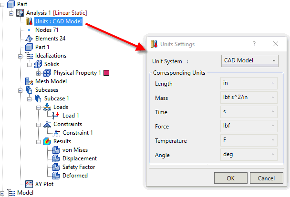Click the Elements 24 icon
This screenshot has width=290, height=197.
tap(29, 39)
